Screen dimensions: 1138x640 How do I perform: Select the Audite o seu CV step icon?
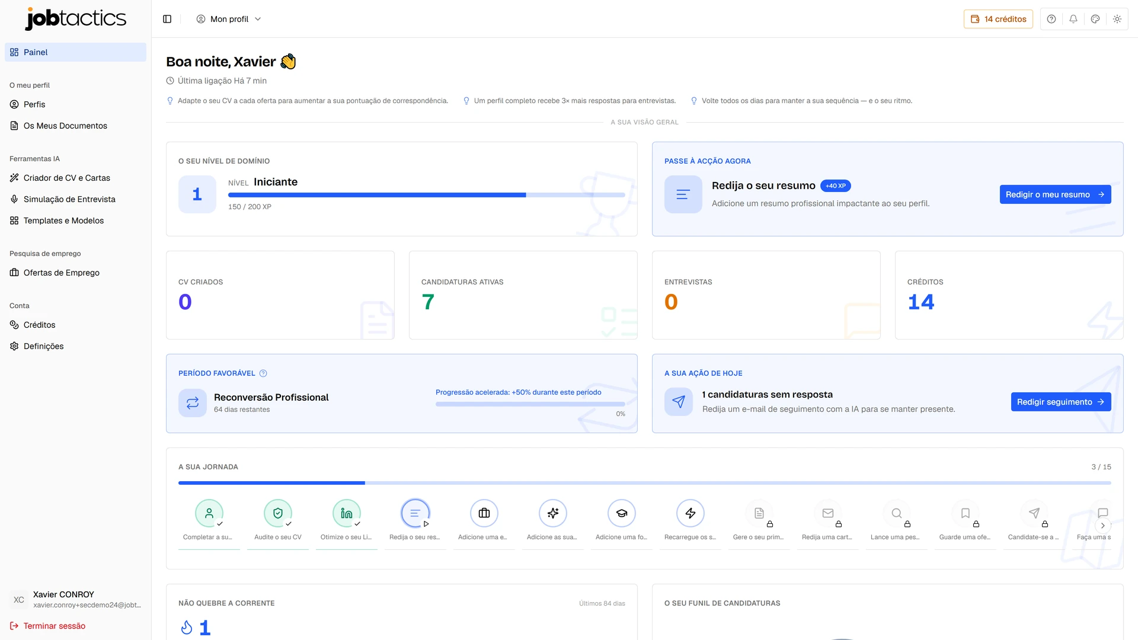(x=278, y=513)
